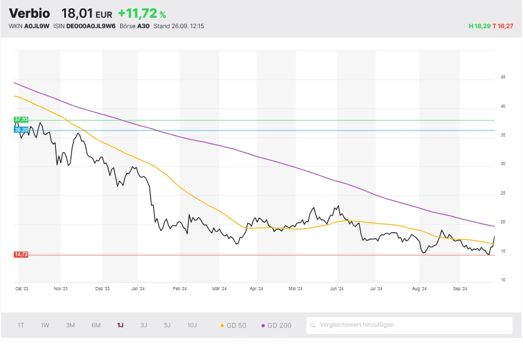The height and width of the screenshot is (345, 523).
Task: Choose the 5J time range
Action: 167,325
